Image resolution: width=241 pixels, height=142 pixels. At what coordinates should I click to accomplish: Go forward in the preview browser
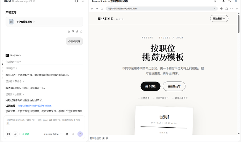pos(97,9)
